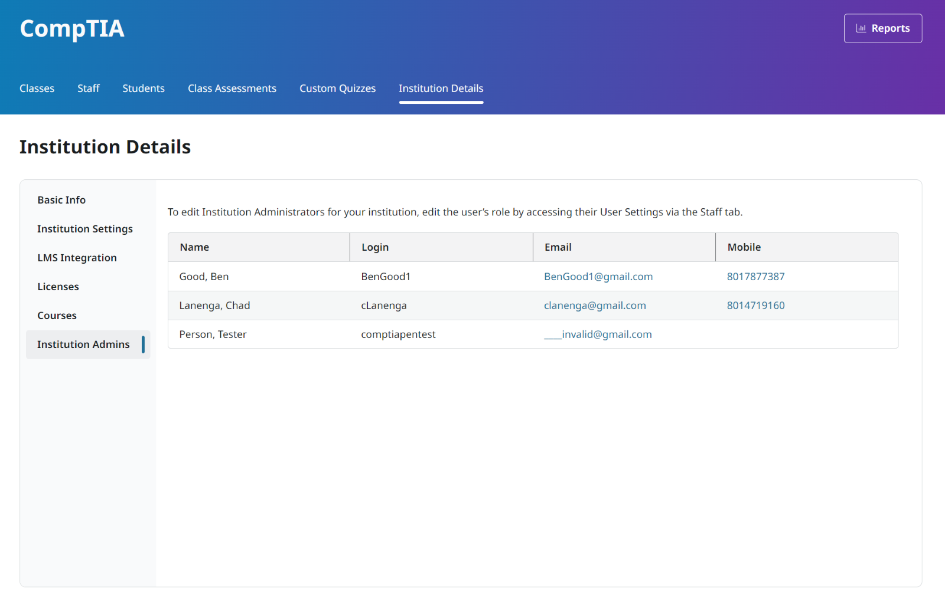This screenshot has height=594, width=945.
Task: Open the Reports button
Action: click(x=882, y=28)
